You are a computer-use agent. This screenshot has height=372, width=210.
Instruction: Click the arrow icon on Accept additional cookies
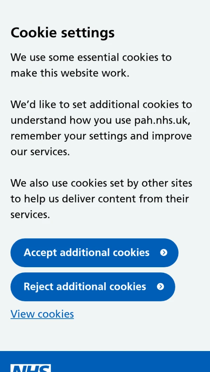tap(163, 253)
